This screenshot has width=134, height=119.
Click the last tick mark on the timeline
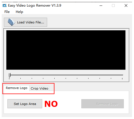122,79
